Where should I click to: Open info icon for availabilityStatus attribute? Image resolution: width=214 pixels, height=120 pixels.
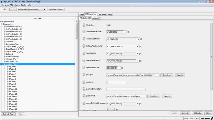(84, 39)
